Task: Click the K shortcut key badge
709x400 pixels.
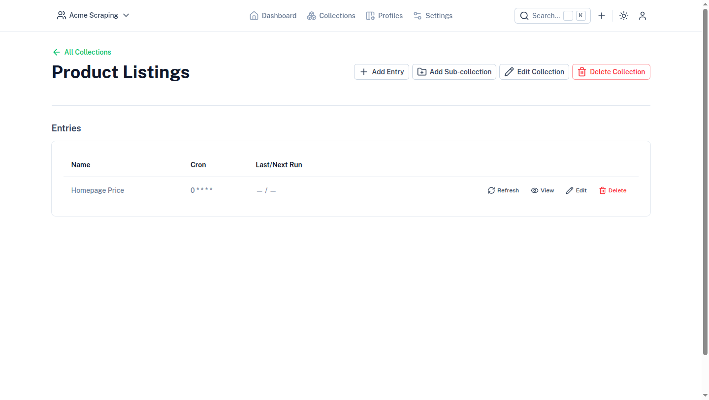Action: (x=581, y=16)
